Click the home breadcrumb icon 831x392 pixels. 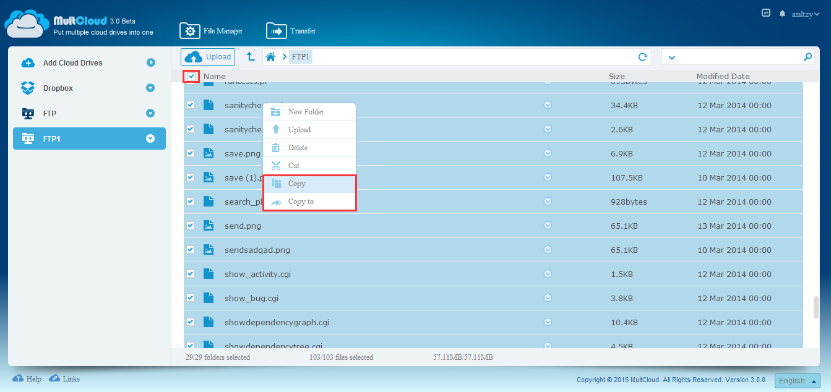tap(270, 57)
